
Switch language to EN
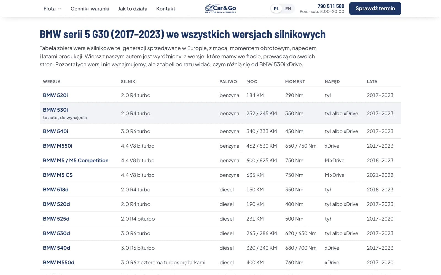288,9
